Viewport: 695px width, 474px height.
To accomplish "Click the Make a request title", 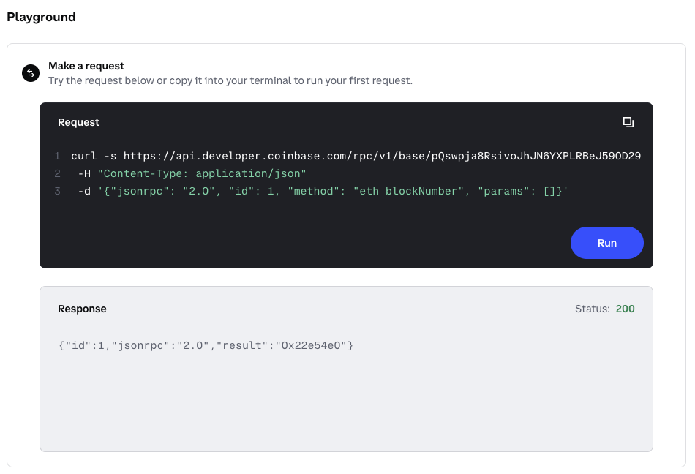I will (x=86, y=66).
